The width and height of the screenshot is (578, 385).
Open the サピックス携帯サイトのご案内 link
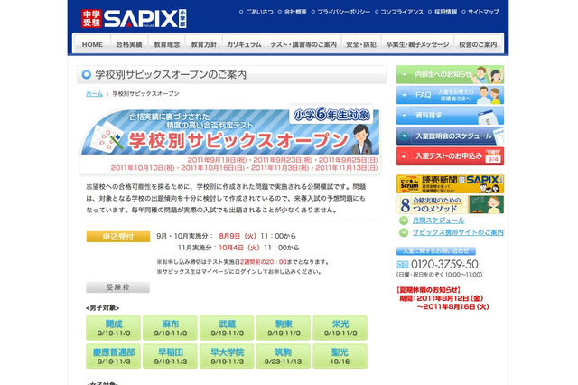pos(458,232)
